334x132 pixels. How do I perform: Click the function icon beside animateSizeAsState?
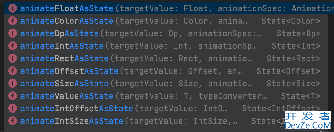(x=13, y=84)
